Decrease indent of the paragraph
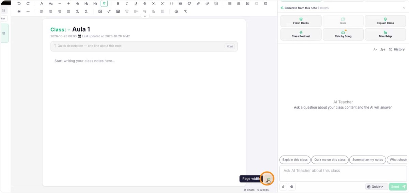The width and height of the screenshot is (409, 193). point(256,3)
